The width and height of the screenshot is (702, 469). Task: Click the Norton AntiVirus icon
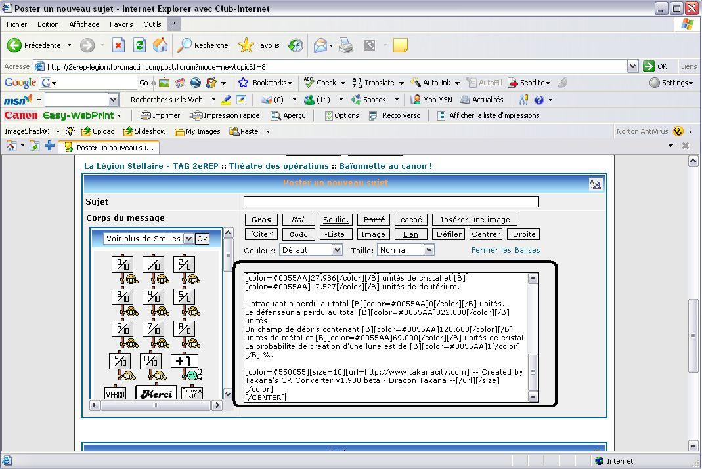point(678,131)
